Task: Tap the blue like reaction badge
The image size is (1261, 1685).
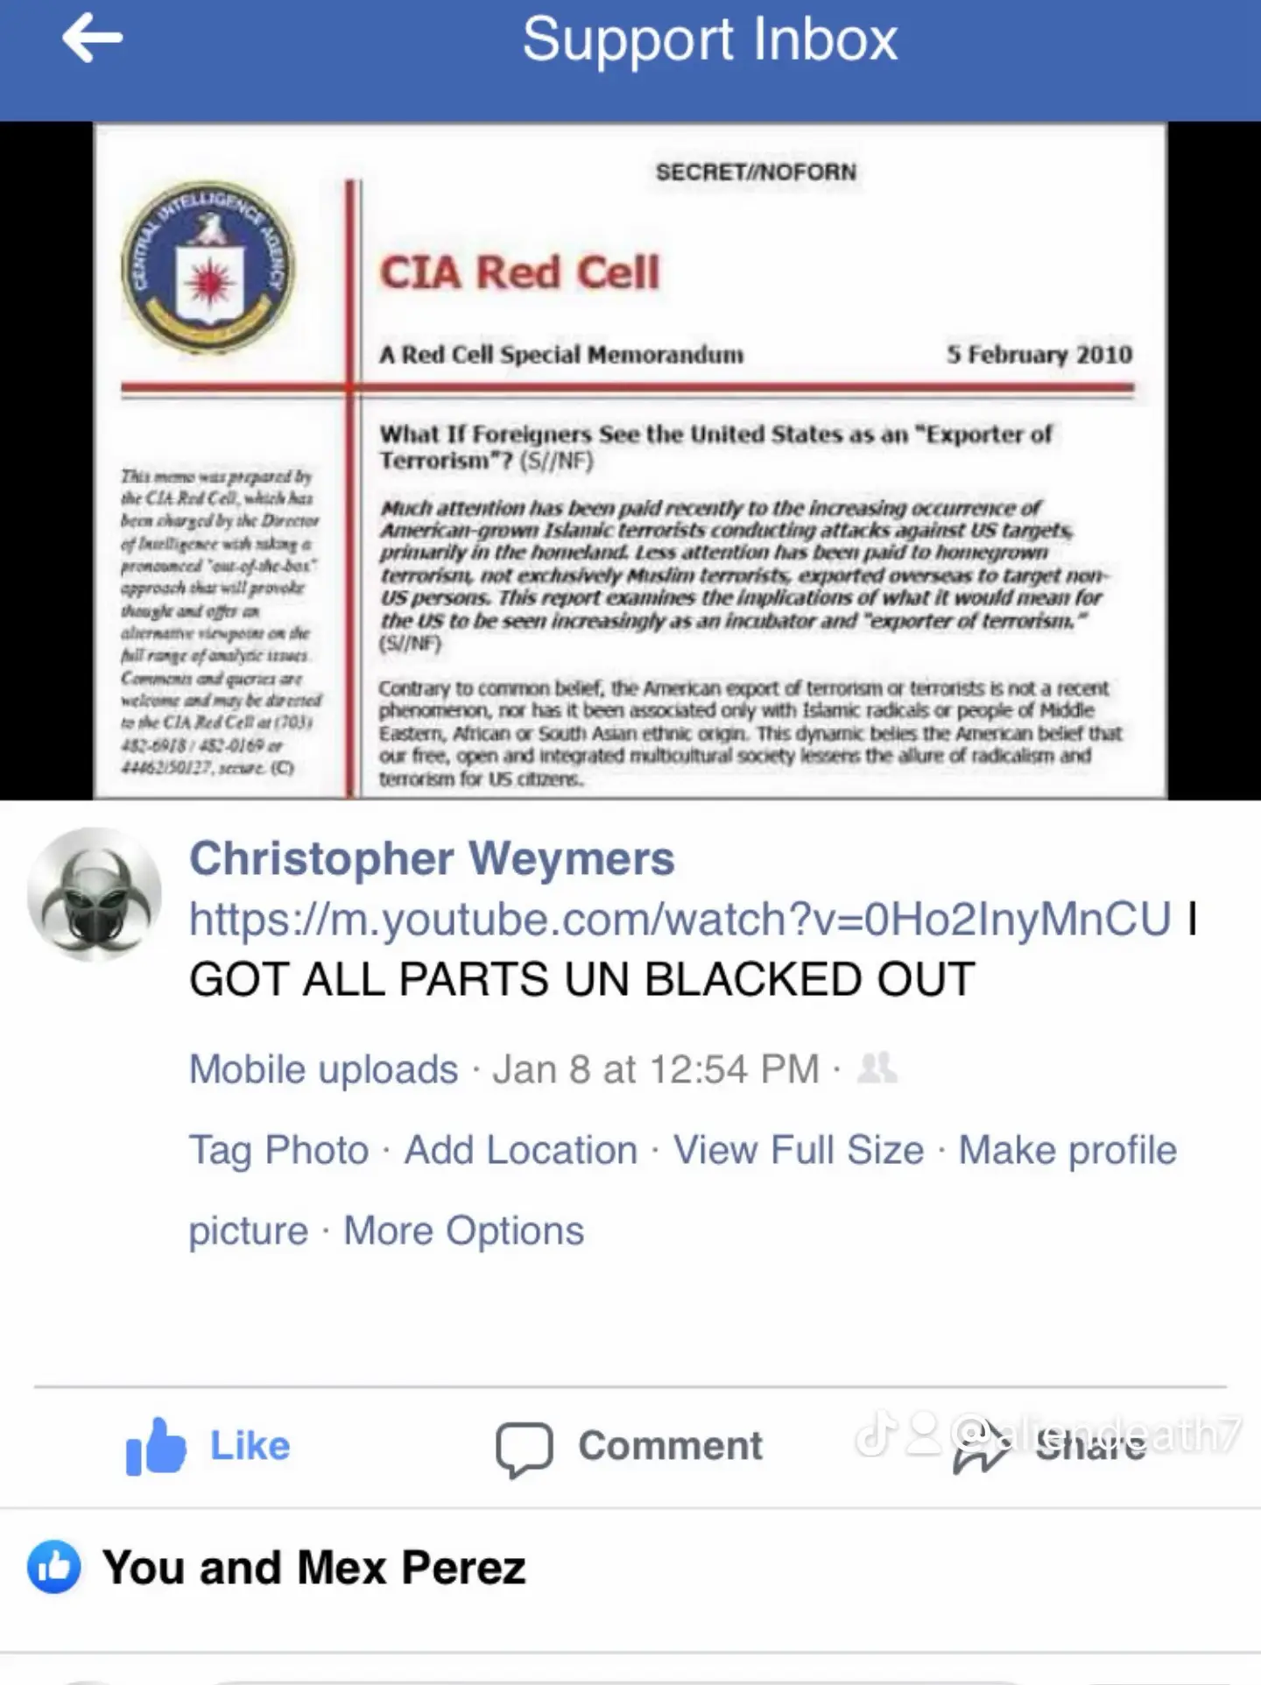Action: (54, 1567)
